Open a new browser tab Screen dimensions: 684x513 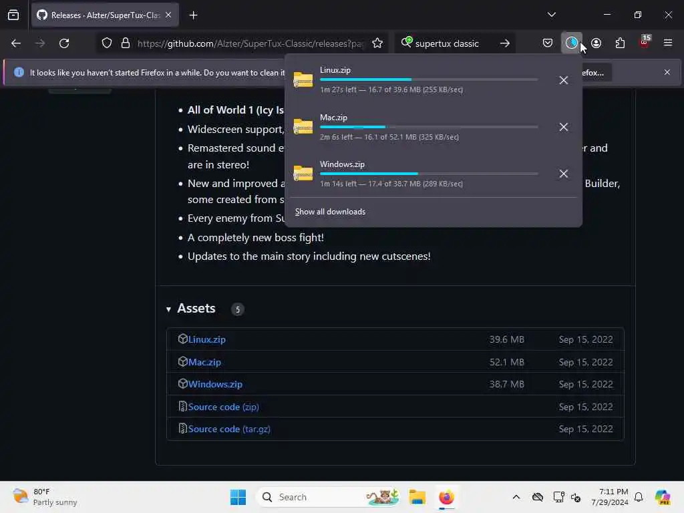[193, 15]
